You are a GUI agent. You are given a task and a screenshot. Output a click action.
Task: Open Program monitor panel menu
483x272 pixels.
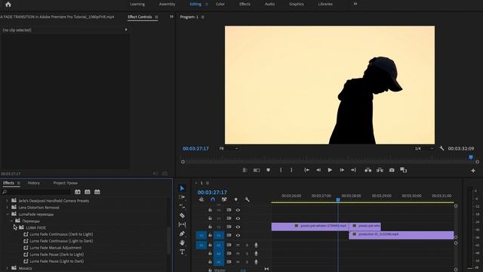(203, 17)
